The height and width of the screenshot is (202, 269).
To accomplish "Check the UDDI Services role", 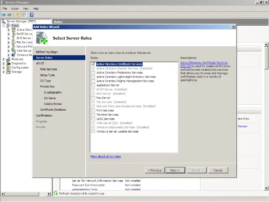I will click(93, 119).
